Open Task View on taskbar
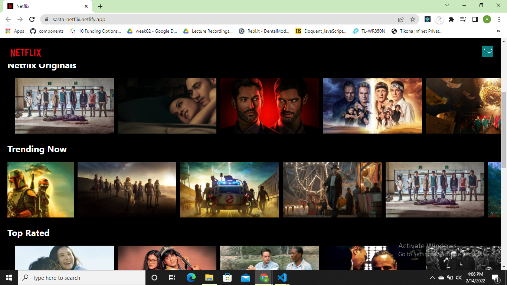This screenshot has height=285, width=507. coord(172,278)
